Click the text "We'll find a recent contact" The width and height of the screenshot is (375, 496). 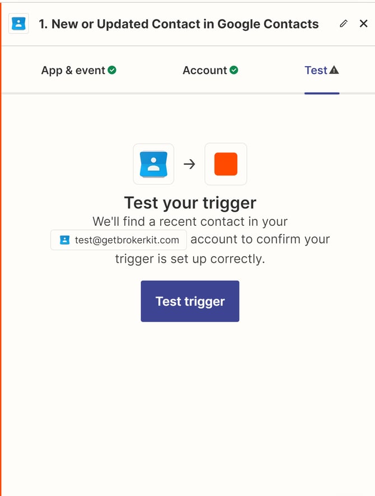pos(190,221)
